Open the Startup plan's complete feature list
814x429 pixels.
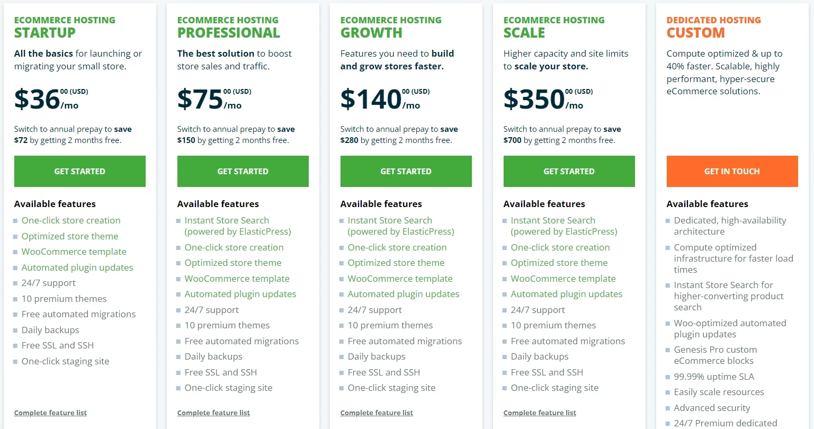pos(50,413)
